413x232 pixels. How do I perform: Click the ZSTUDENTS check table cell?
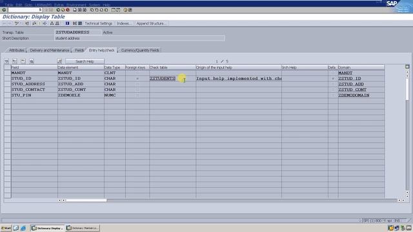click(x=172, y=79)
